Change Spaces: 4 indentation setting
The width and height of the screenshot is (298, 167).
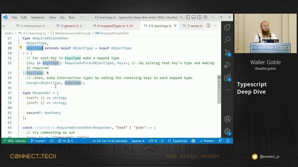pyautogui.click(x=138, y=141)
